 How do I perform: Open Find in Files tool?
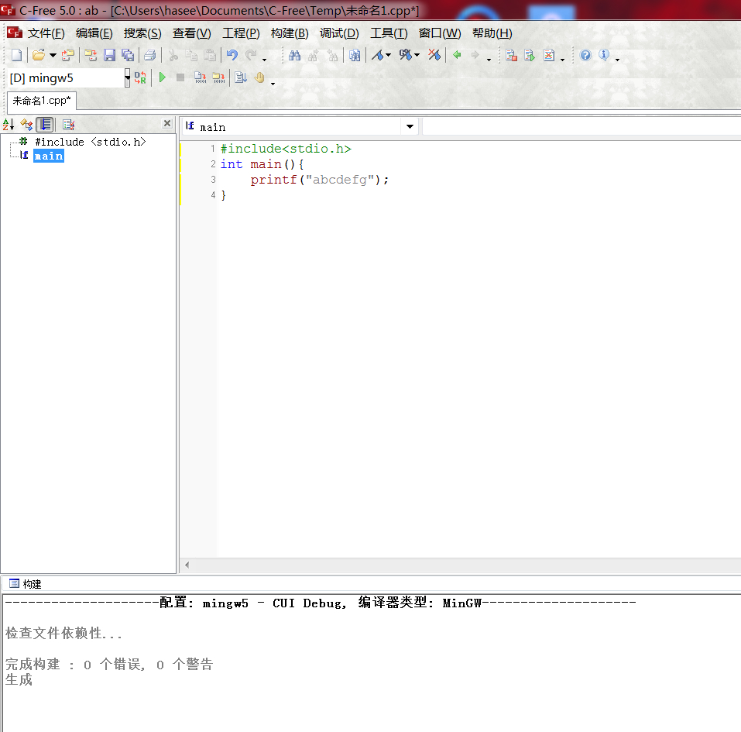tap(355, 55)
